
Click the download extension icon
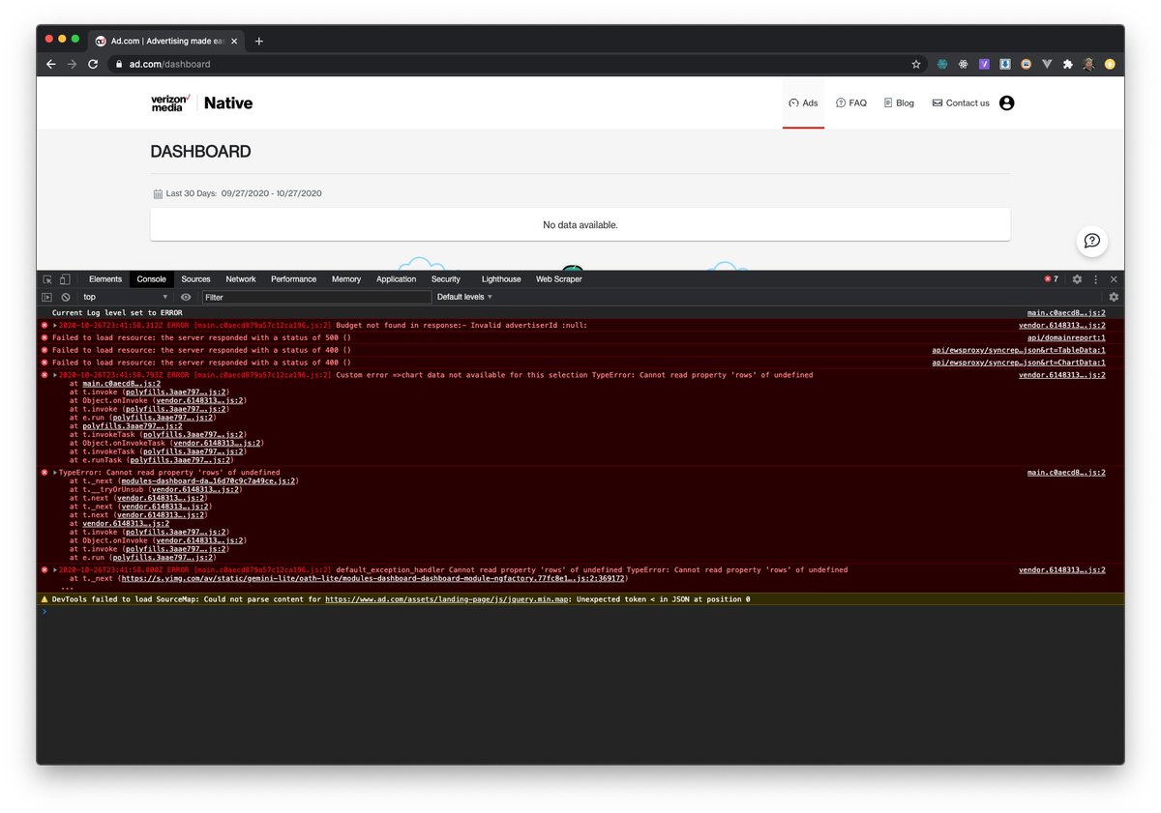(1005, 64)
